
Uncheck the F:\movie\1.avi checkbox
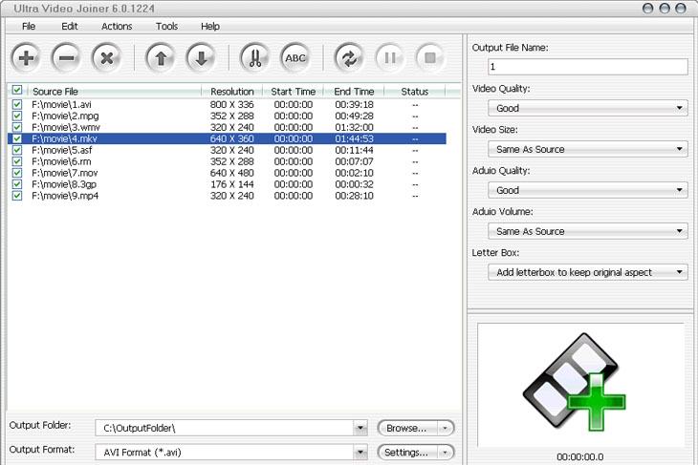pyautogui.click(x=17, y=104)
